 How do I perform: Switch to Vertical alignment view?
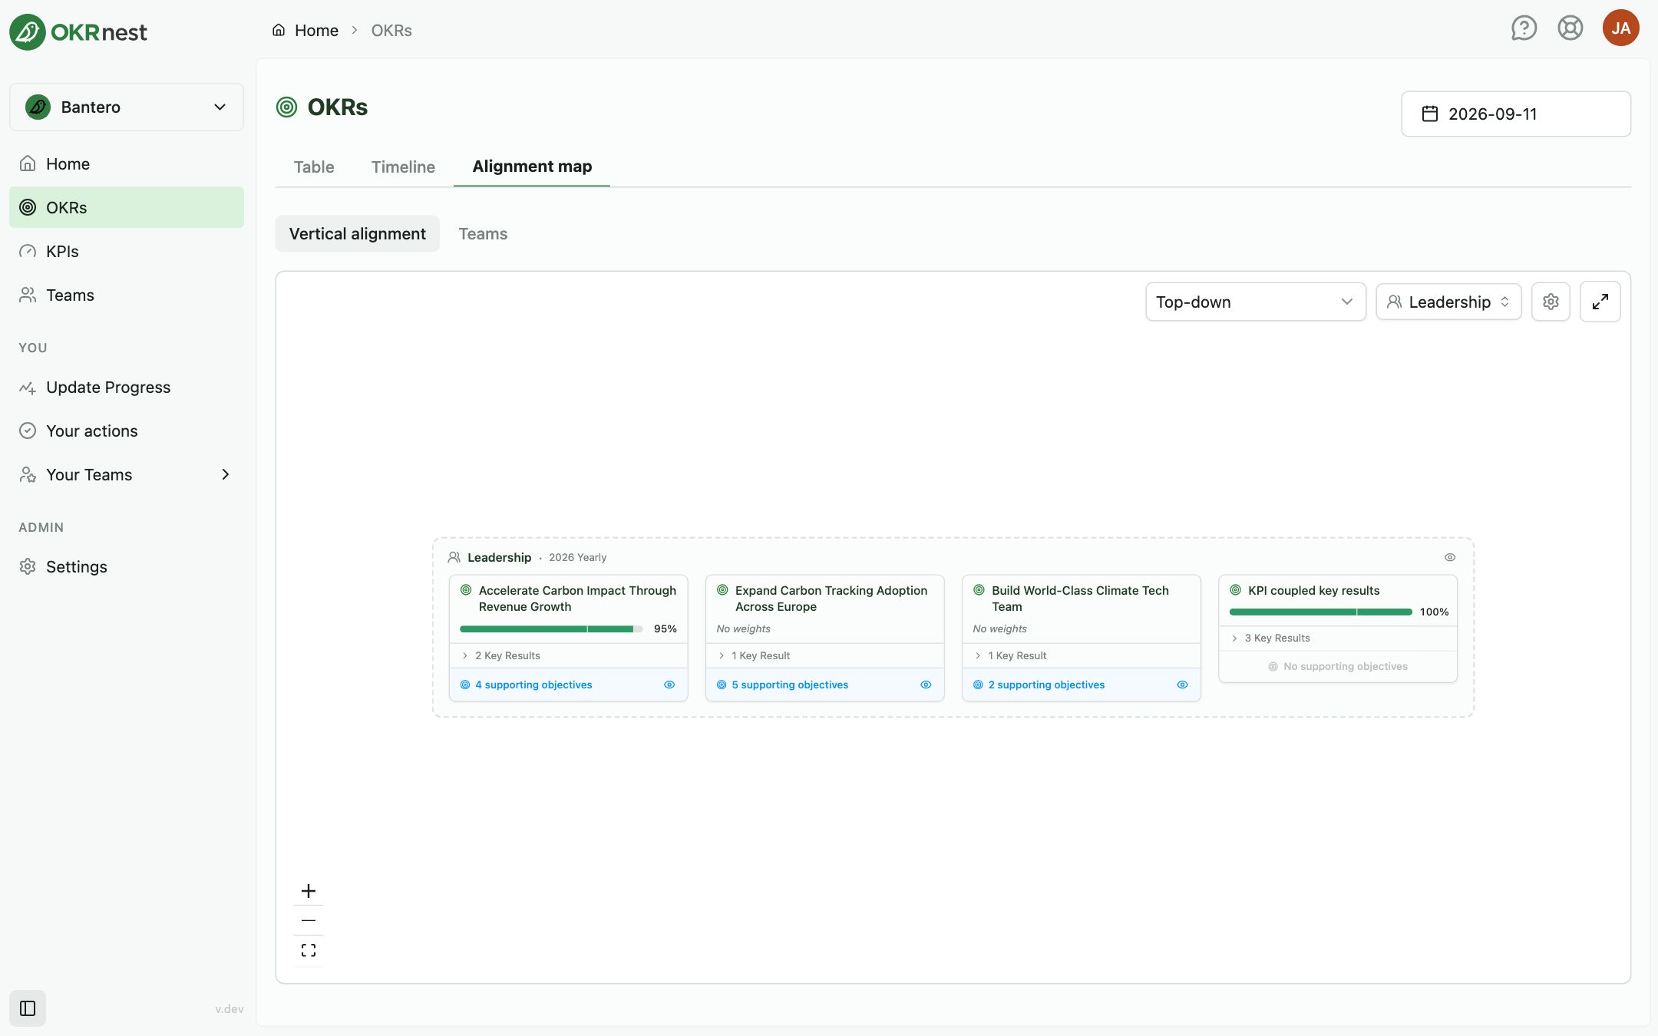pyautogui.click(x=358, y=234)
